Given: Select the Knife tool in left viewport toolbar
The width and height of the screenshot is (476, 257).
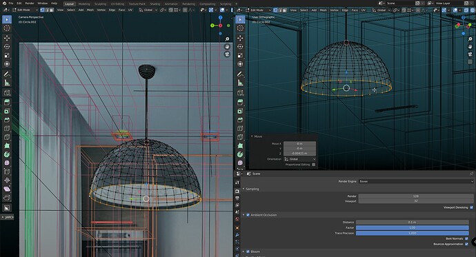Looking at the screenshot, I should click(7, 137).
